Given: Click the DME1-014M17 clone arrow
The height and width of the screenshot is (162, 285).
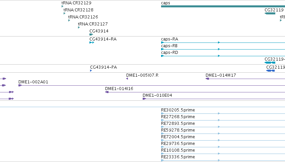Looking at the screenshot, I should 207,79.
